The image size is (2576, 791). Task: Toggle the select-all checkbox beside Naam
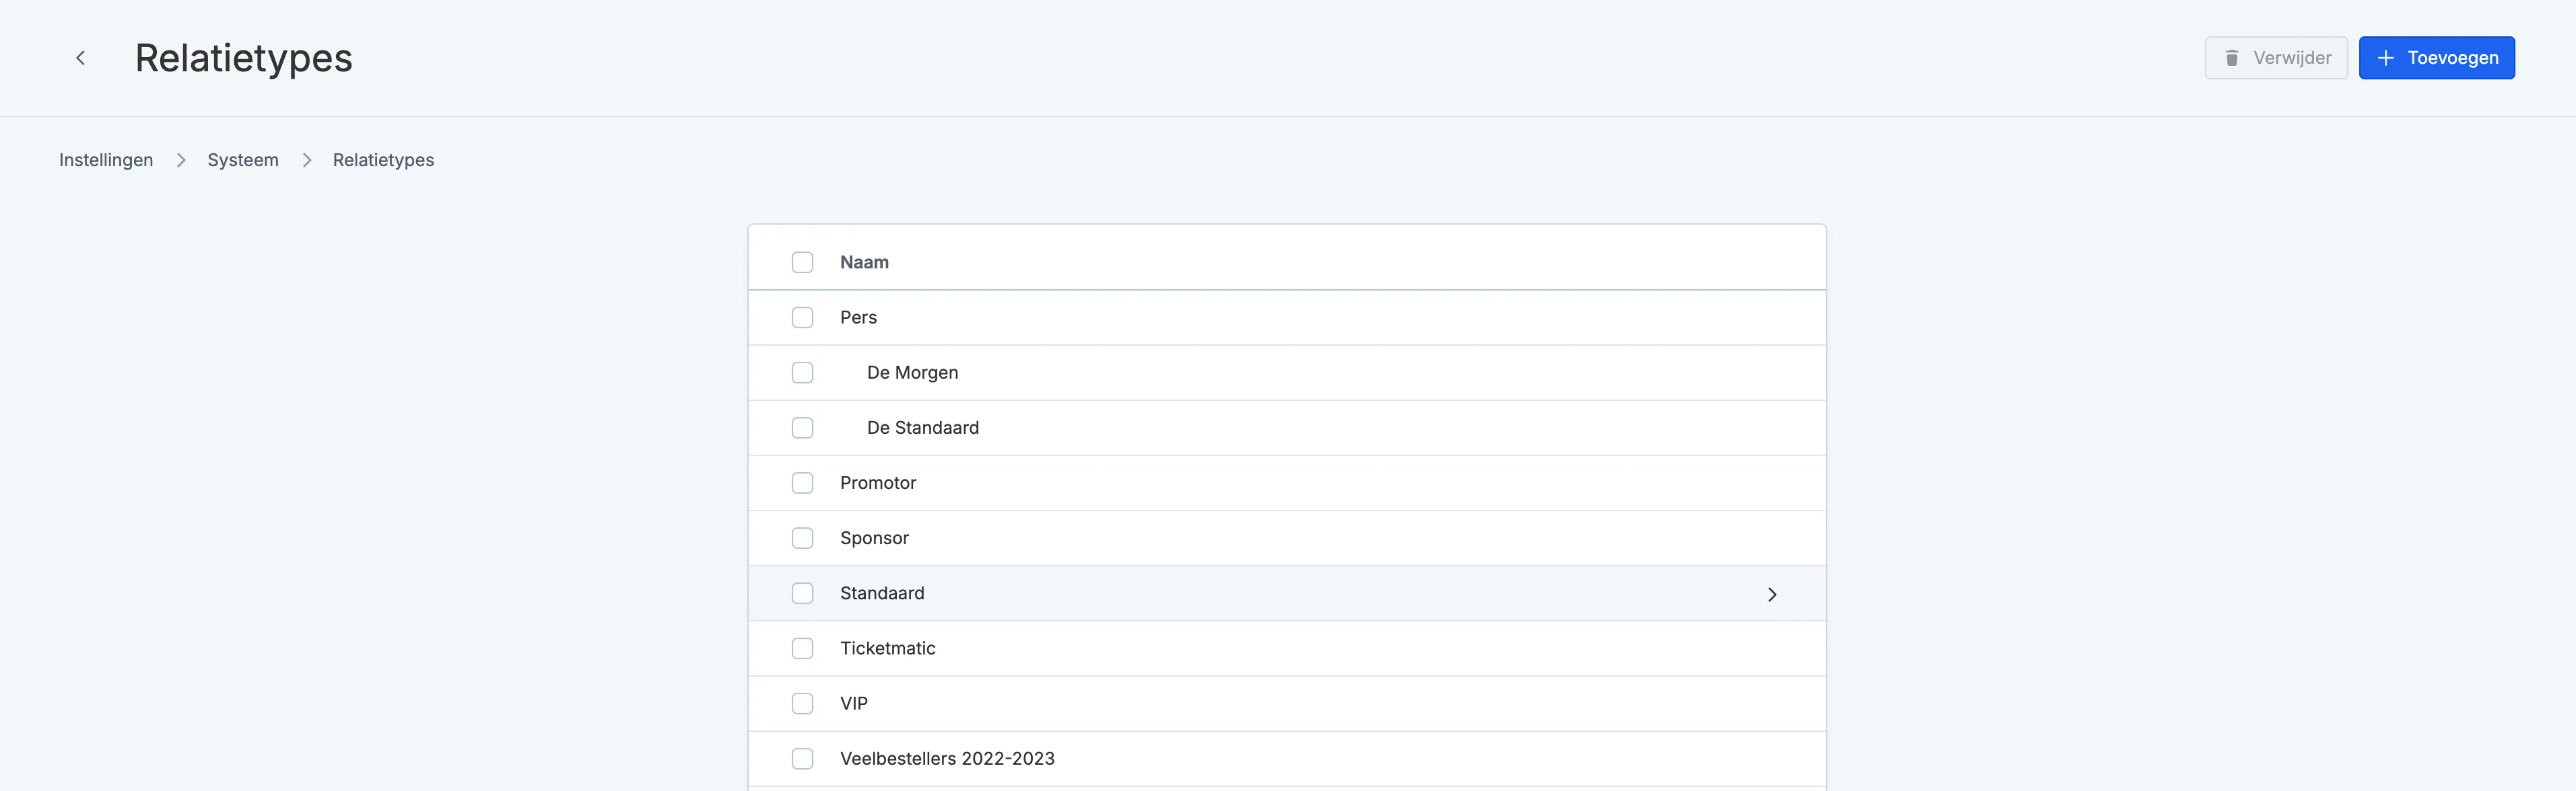point(802,263)
